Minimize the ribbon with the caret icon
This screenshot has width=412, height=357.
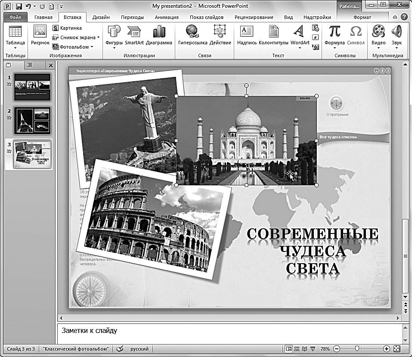pyautogui.click(x=395, y=17)
